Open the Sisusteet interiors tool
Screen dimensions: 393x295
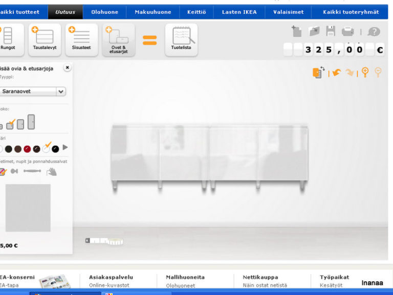pyautogui.click(x=81, y=39)
